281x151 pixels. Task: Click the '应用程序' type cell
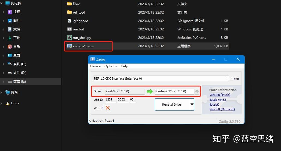[184, 46]
